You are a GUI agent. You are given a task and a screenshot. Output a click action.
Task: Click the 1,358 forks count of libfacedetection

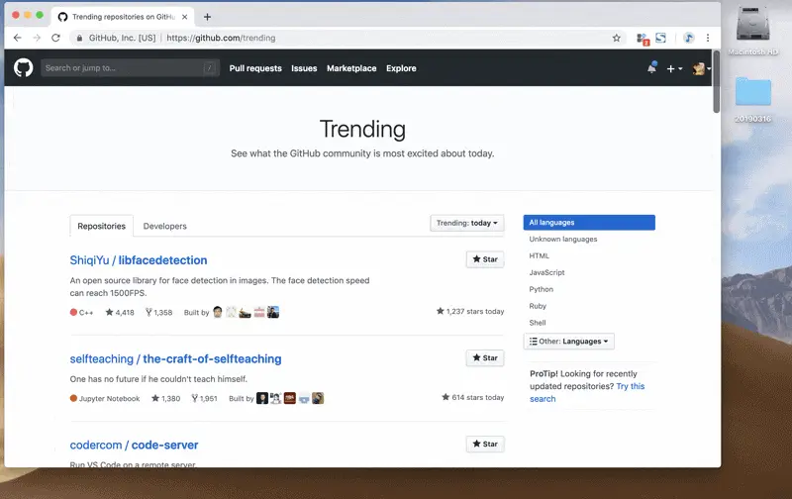click(158, 313)
